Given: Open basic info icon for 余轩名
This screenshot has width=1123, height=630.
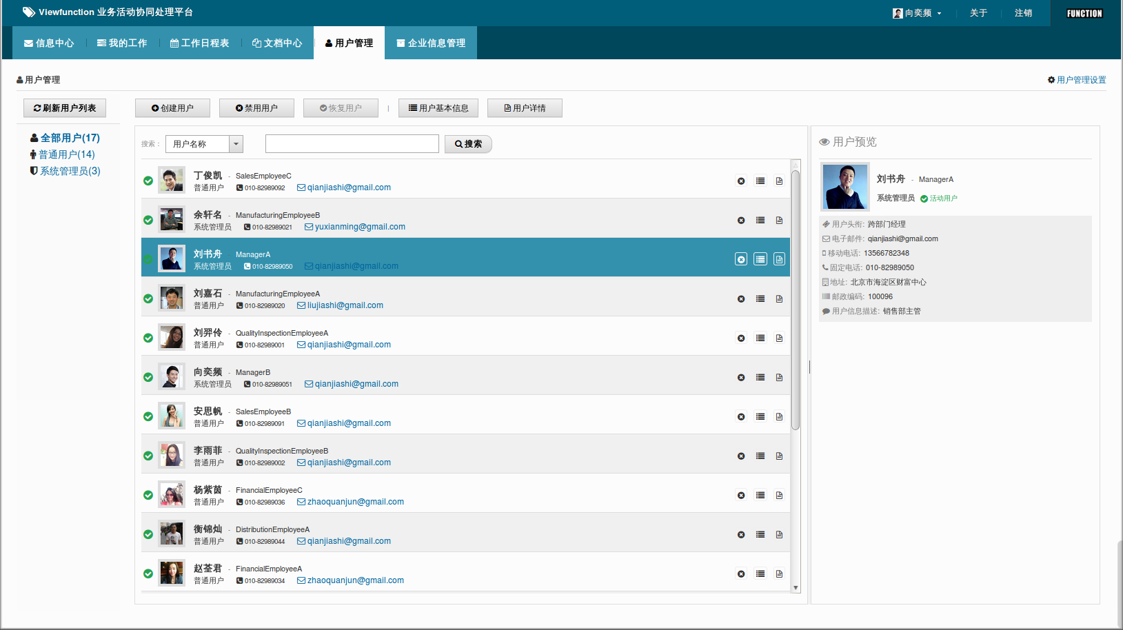Looking at the screenshot, I should click(760, 221).
